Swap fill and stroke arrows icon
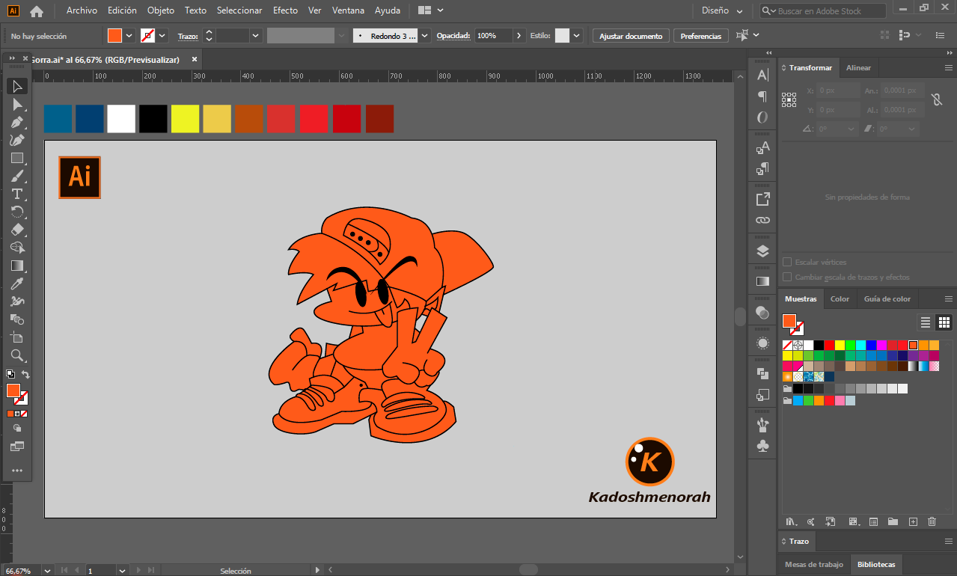Viewport: 957px width, 576px height. pyautogui.click(x=25, y=374)
